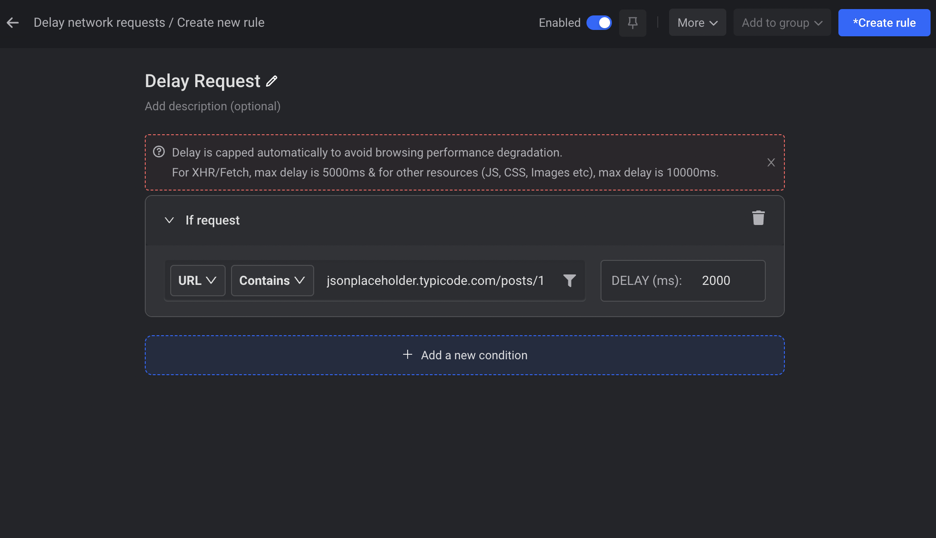
Task: Open the More menu
Action: click(697, 23)
